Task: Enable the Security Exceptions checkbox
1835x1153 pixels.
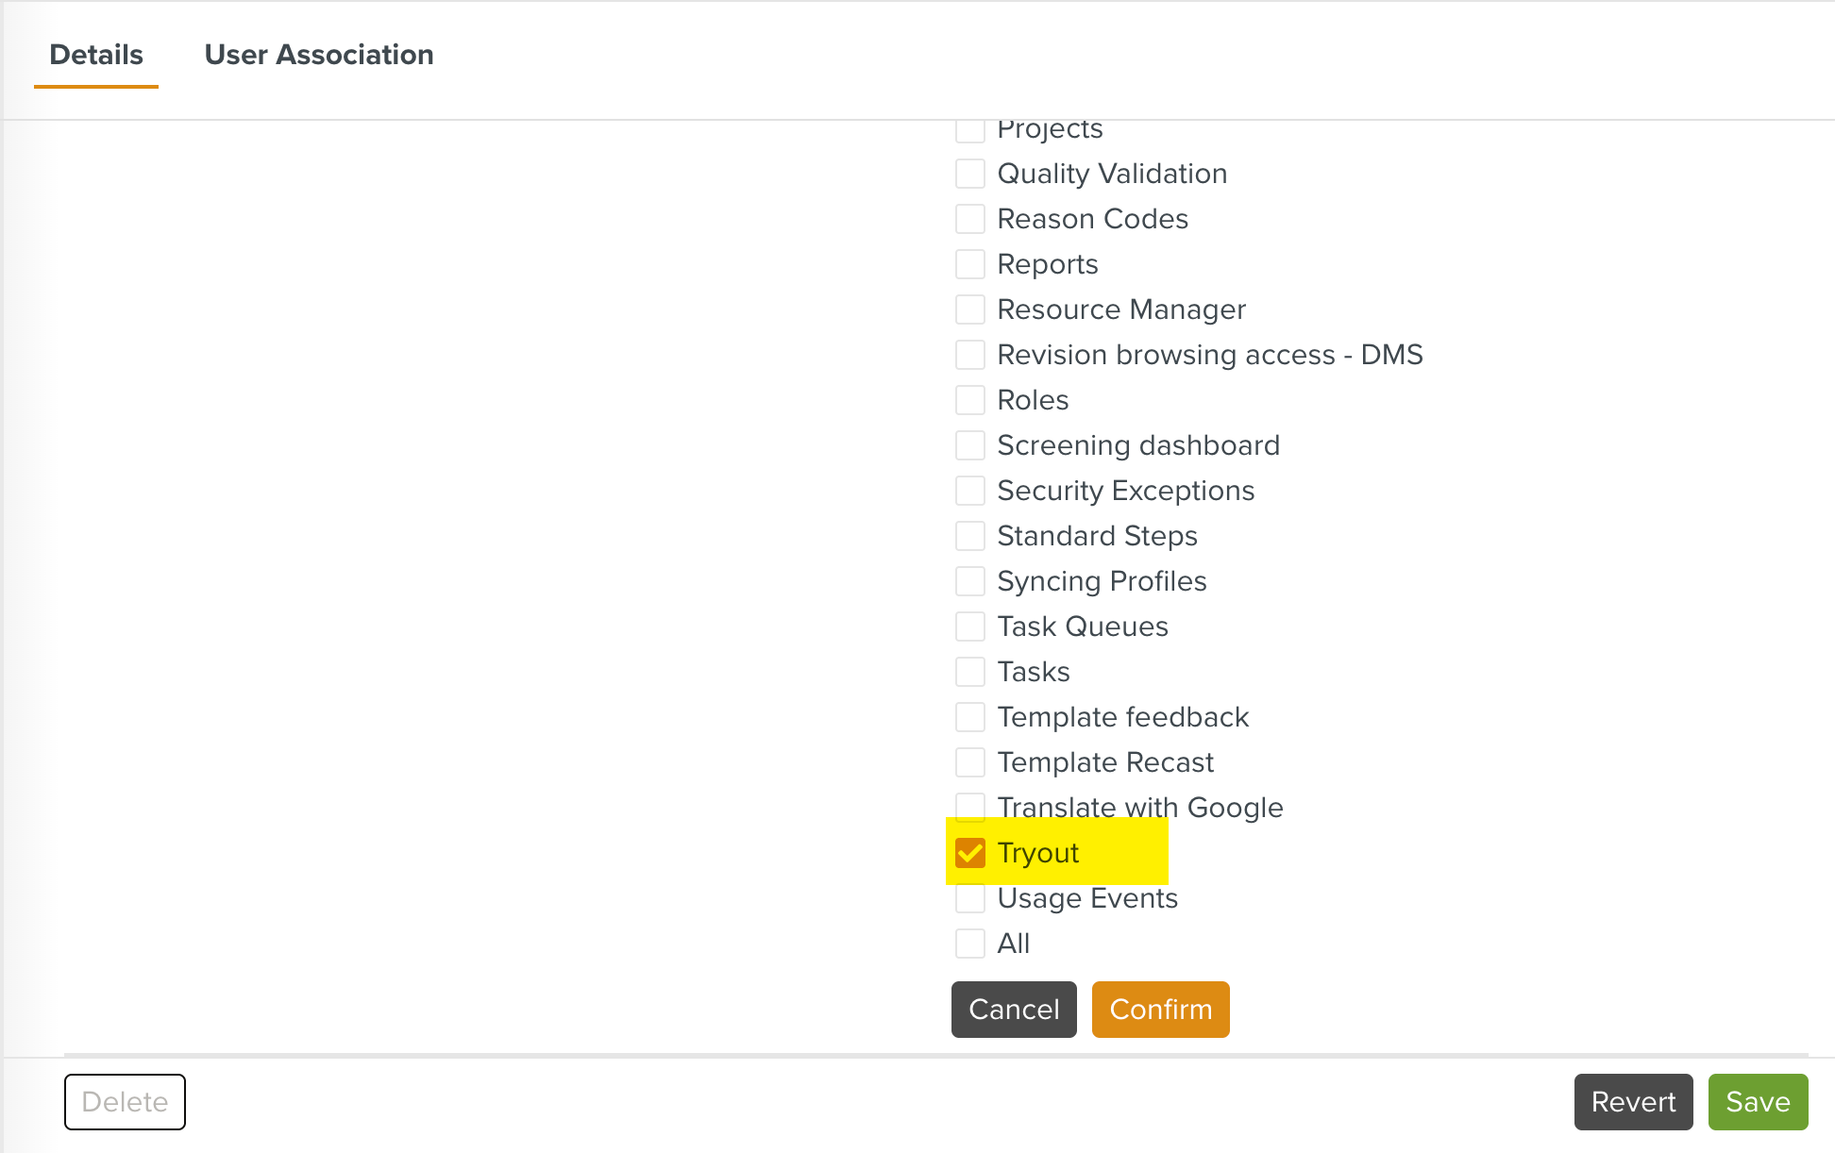Action: 969,491
